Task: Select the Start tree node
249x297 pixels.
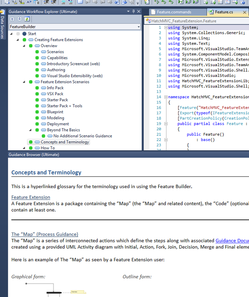Action: tap(32, 34)
